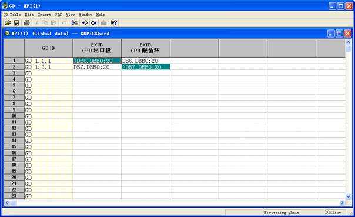Open the Insert menu

click(45, 15)
